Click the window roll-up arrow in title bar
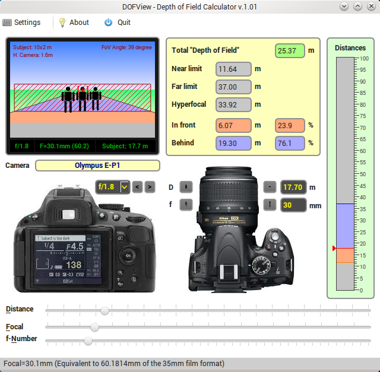 coord(357,7)
